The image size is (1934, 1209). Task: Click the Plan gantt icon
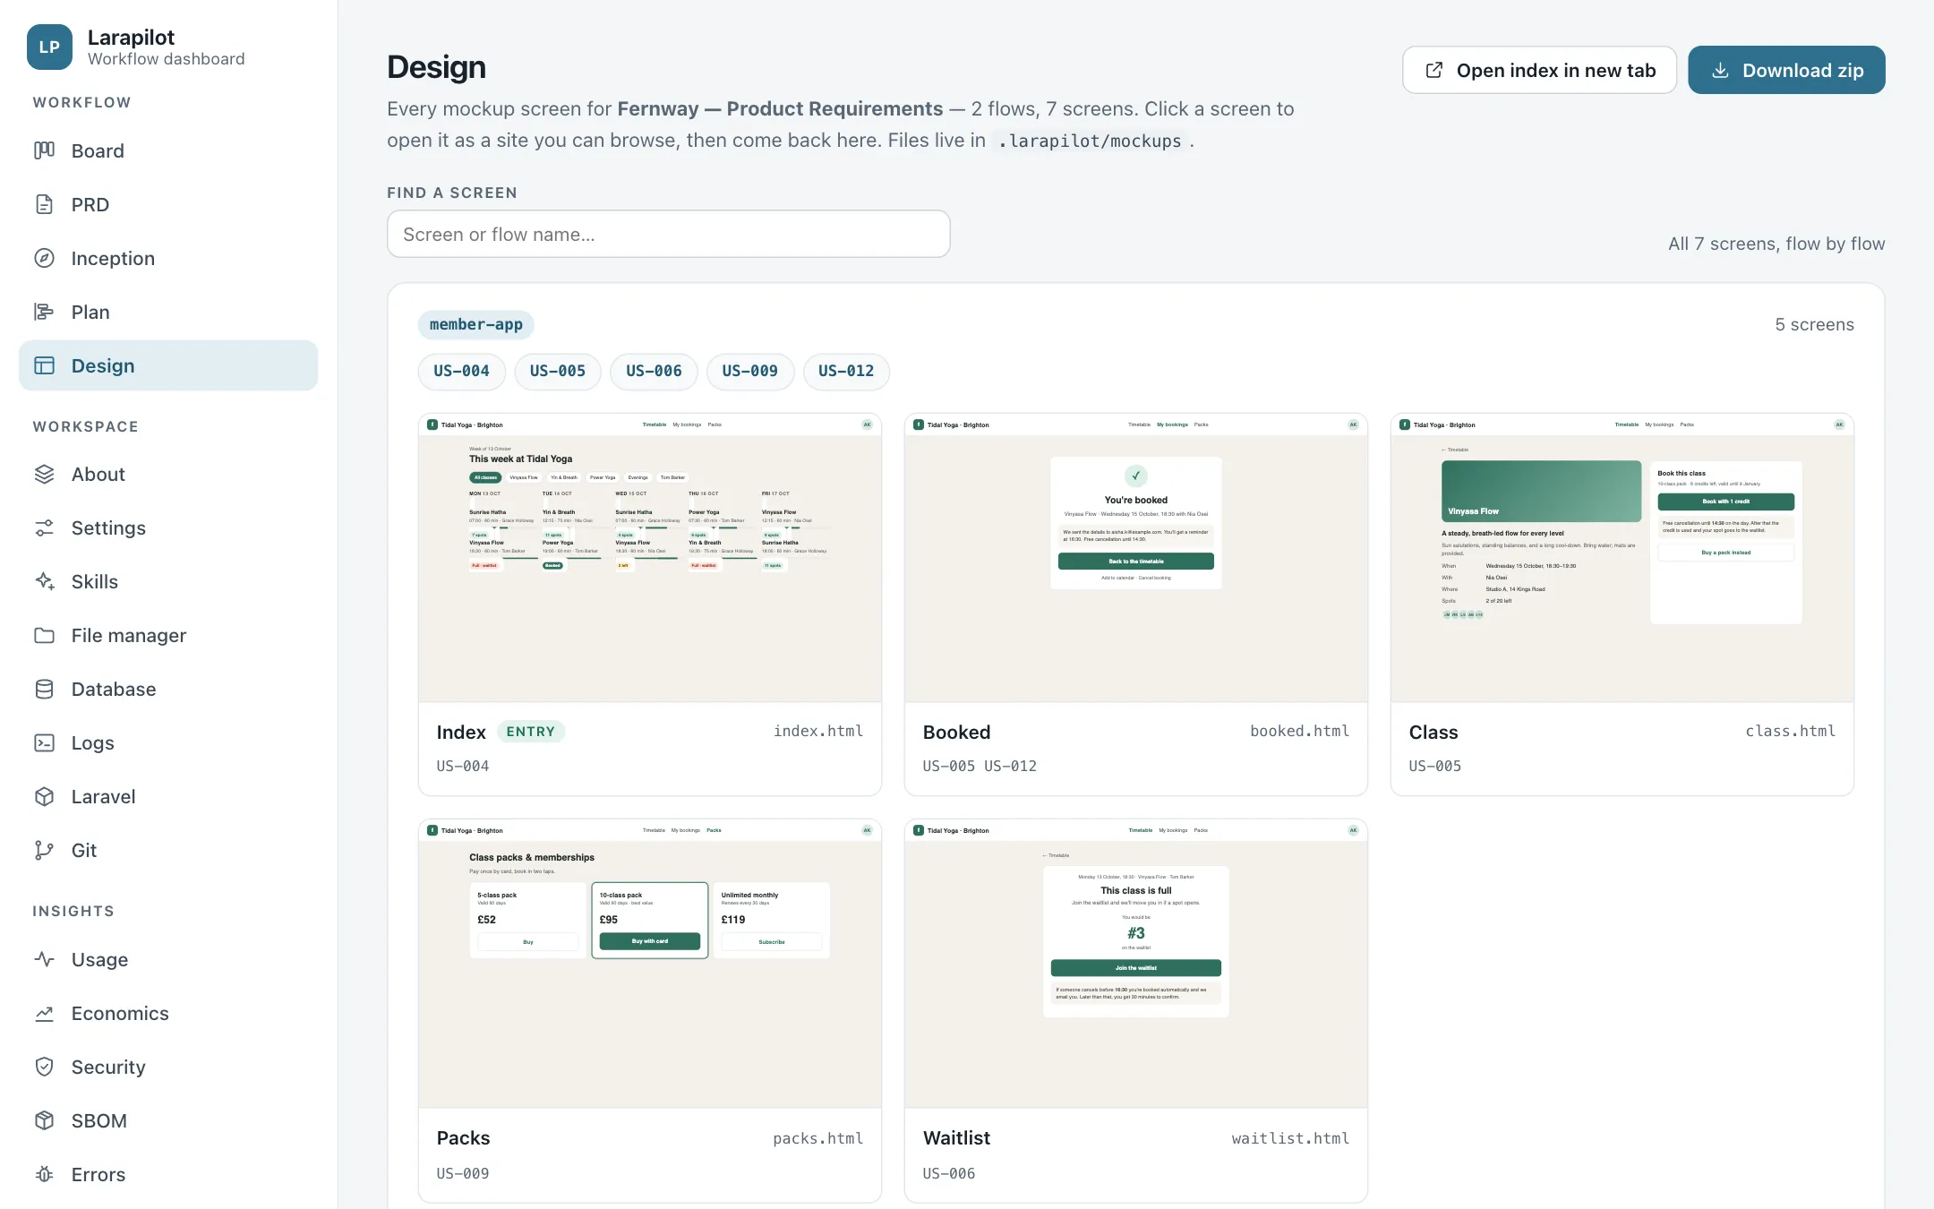pos(44,312)
